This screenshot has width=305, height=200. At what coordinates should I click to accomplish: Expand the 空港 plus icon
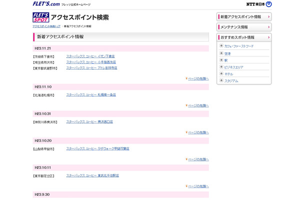point(221,53)
